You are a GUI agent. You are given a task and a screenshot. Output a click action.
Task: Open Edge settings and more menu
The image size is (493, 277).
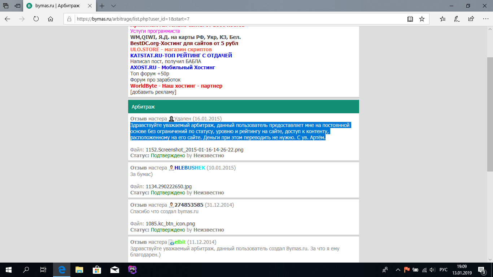(485, 19)
